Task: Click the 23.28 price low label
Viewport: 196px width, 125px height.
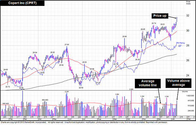Action: tap(98, 83)
